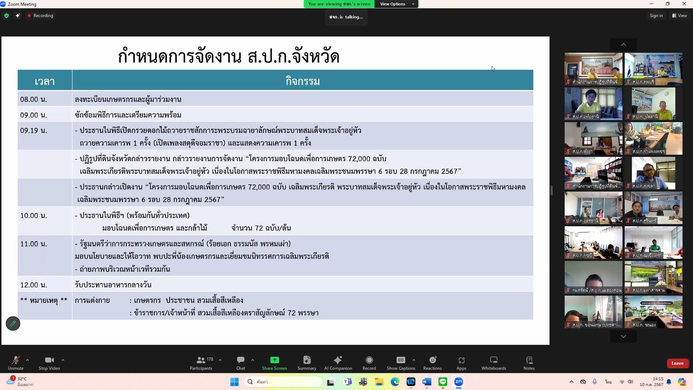Open Reactions menu
The height and width of the screenshot is (390, 693).
(x=432, y=363)
